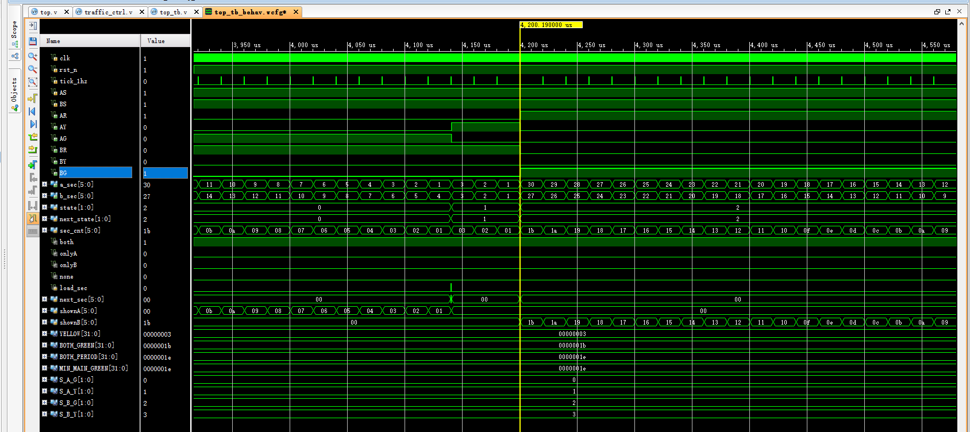Expand the YELLOW[31:0] parameter
Viewport: 970px width, 432px height.
[44, 334]
